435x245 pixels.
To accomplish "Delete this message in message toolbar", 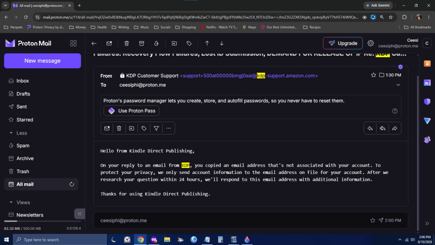I will [x=119, y=128].
